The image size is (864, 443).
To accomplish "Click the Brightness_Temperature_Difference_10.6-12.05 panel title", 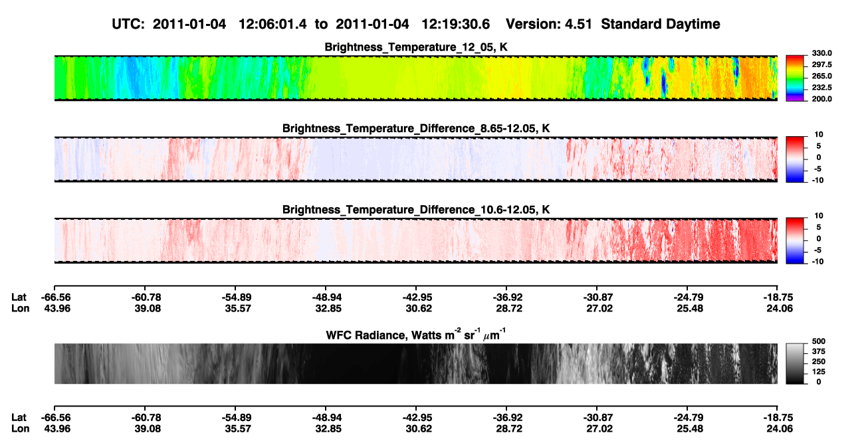I will click(x=416, y=210).
